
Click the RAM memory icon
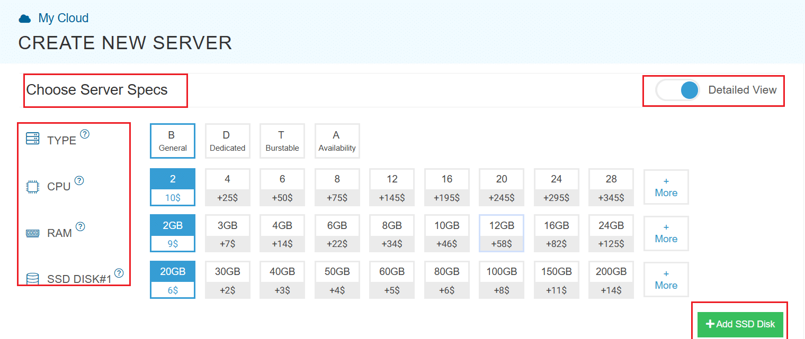(33, 233)
